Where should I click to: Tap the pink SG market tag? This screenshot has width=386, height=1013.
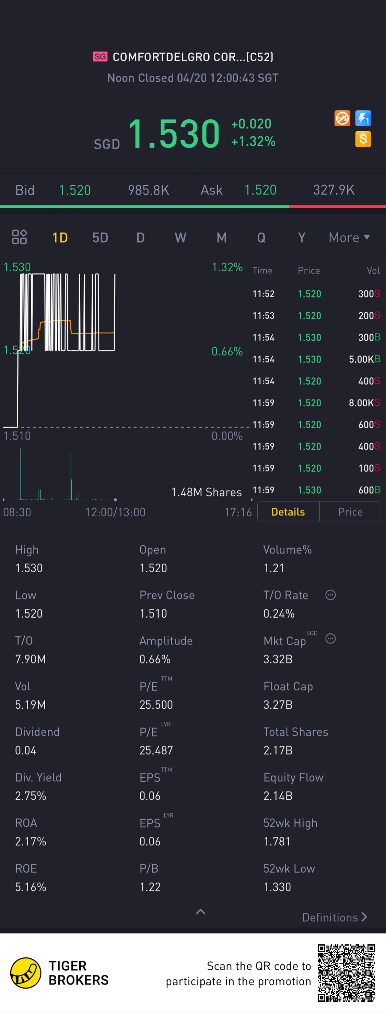100,57
